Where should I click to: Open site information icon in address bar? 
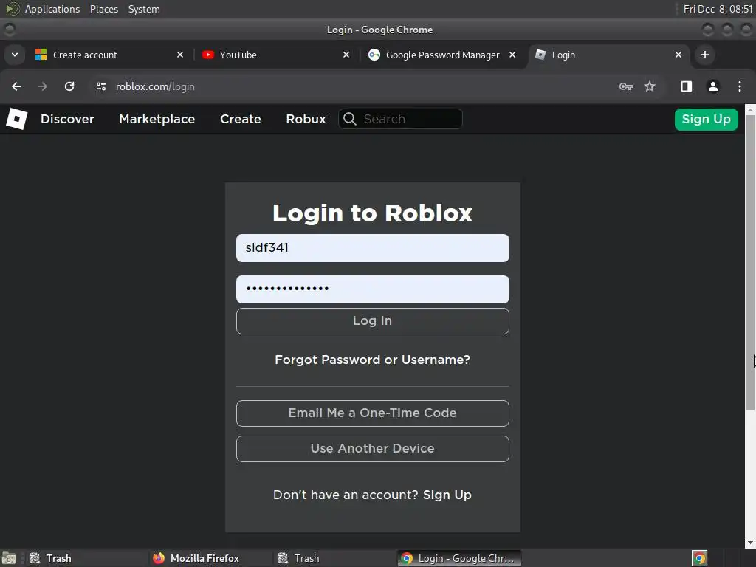(x=100, y=86)
